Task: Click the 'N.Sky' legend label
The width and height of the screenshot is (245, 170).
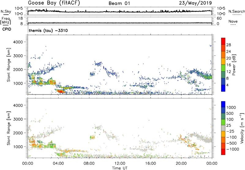Action: click(x=6, y=11)
